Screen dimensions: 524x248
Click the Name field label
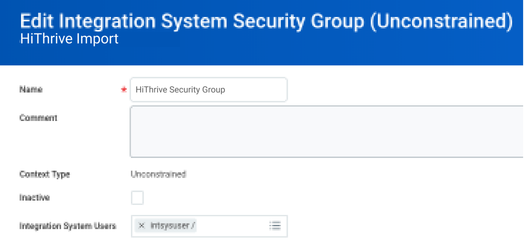(x=31, y=90)
